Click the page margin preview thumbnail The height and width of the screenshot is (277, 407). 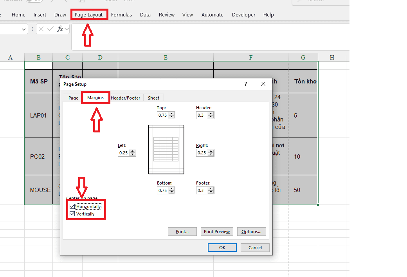click(166, 149)
